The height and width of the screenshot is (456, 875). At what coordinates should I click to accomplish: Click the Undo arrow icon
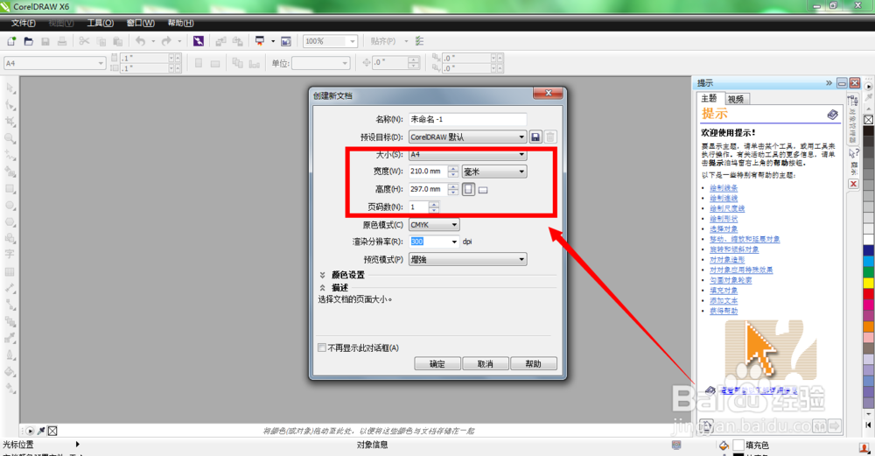click(141, 41)
